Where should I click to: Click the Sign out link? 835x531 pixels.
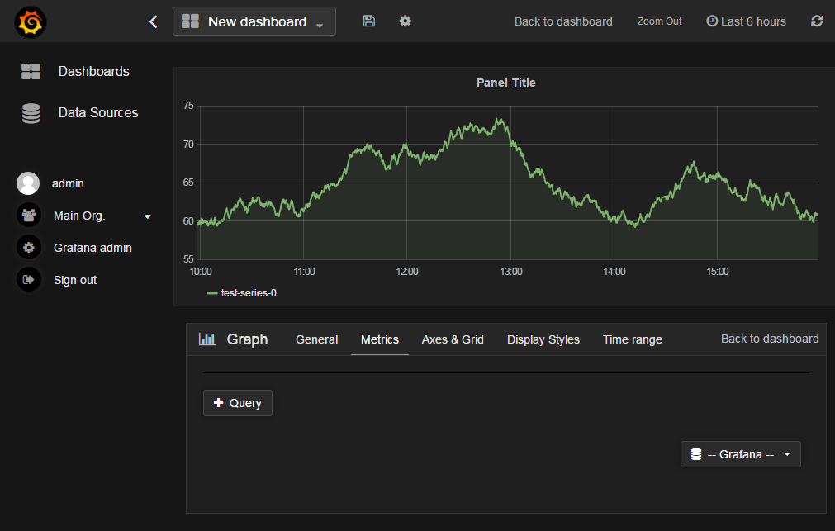[x=75, y=280]
